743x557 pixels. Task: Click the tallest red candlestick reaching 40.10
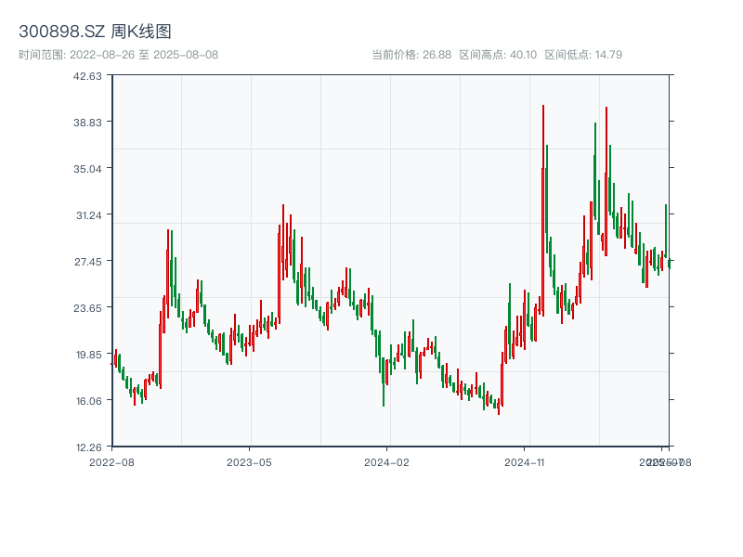[543, 211]
